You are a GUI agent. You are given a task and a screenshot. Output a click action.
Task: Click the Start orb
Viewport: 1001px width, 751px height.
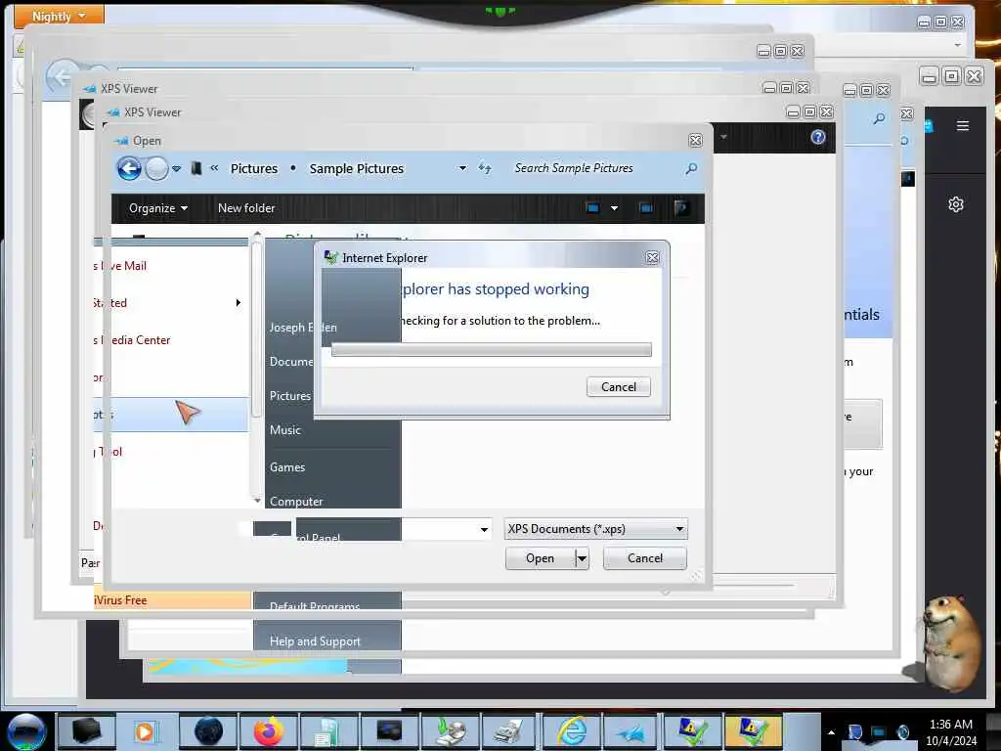tap(26, 732)
